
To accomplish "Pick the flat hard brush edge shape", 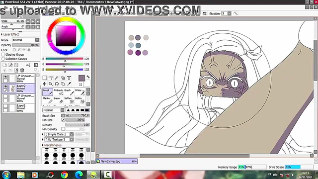I will click(x=87, y=110).
